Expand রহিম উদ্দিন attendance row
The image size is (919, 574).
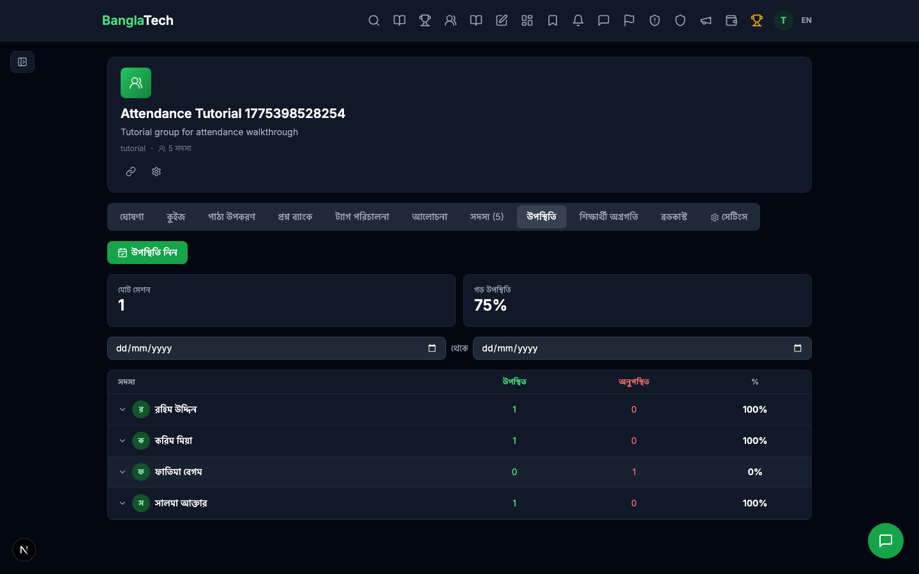point(123,409)
